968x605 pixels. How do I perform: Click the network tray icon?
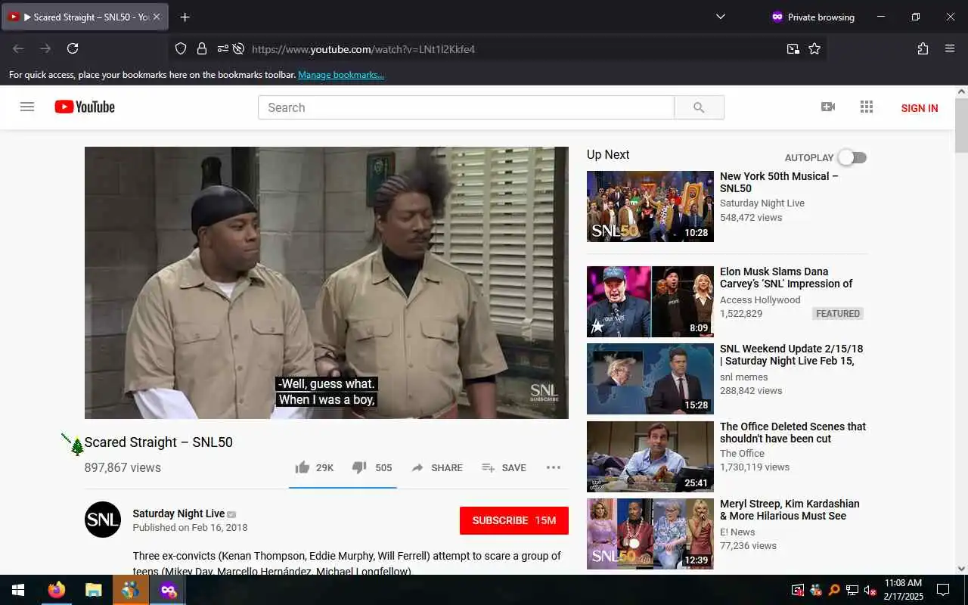tap(852, 590)
